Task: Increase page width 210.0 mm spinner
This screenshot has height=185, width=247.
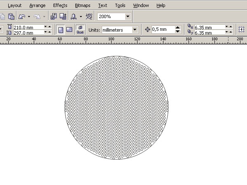Action: (50, 27)
